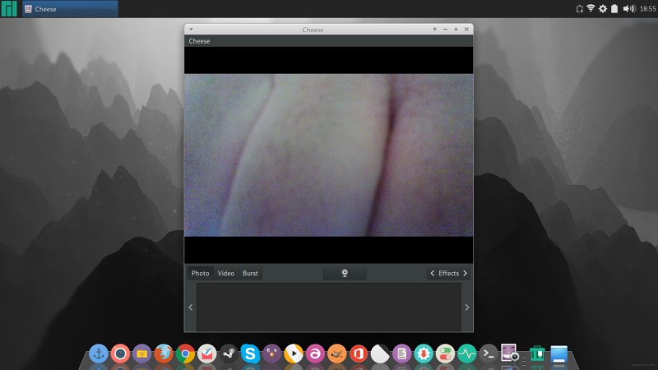
Task: Launch the pink 'a' dock application
Action: click(x=315, y=354)
